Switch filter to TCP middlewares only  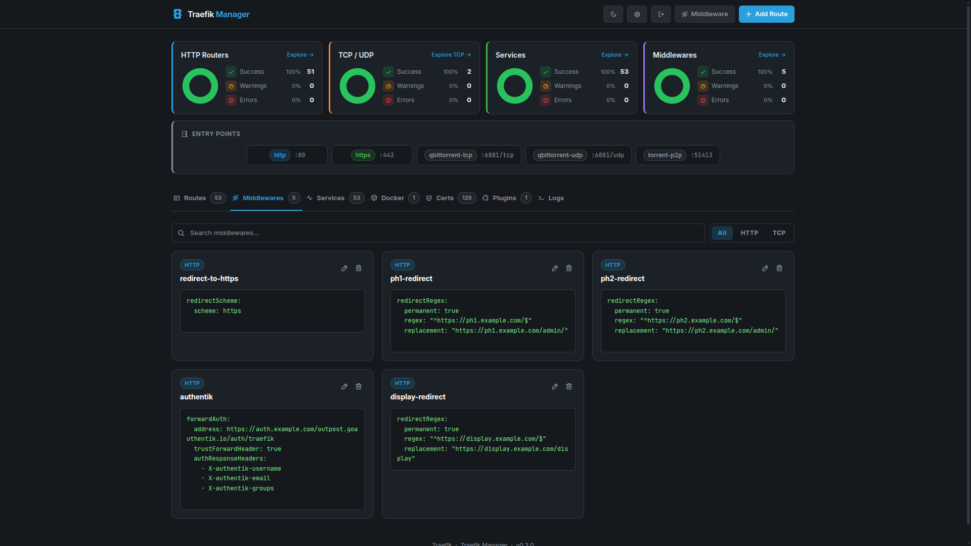(779, 233)
